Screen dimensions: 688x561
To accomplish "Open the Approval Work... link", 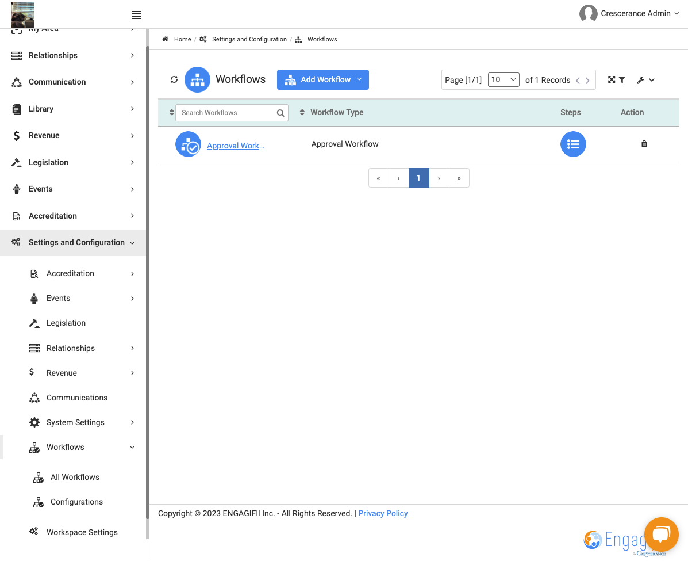I will [x=235, y=146].
